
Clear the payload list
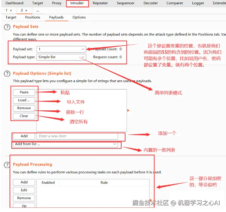(24, 116)
